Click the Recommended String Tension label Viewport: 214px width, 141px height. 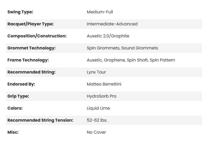coord(40,120)
